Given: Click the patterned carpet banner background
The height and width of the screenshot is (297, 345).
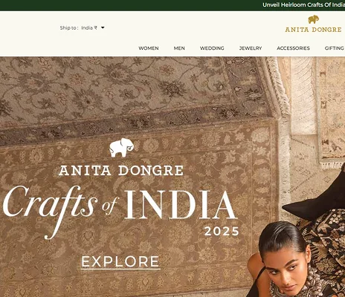Looking at the screenshot, I should point(139,99).
